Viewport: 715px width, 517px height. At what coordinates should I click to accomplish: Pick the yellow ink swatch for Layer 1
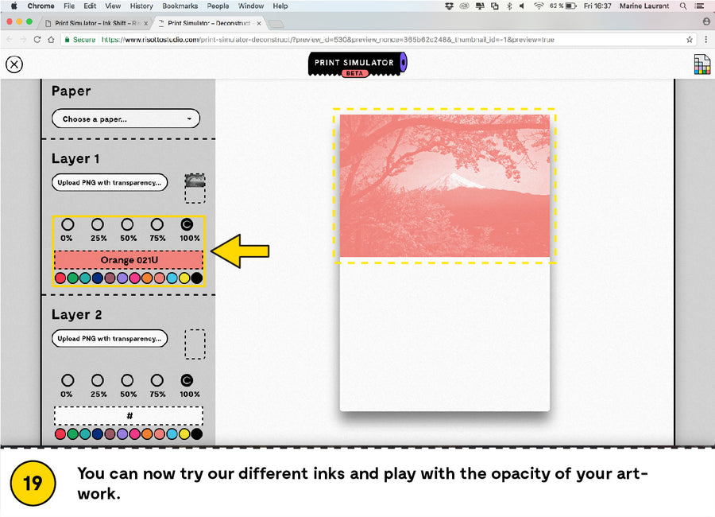point(184,278)
